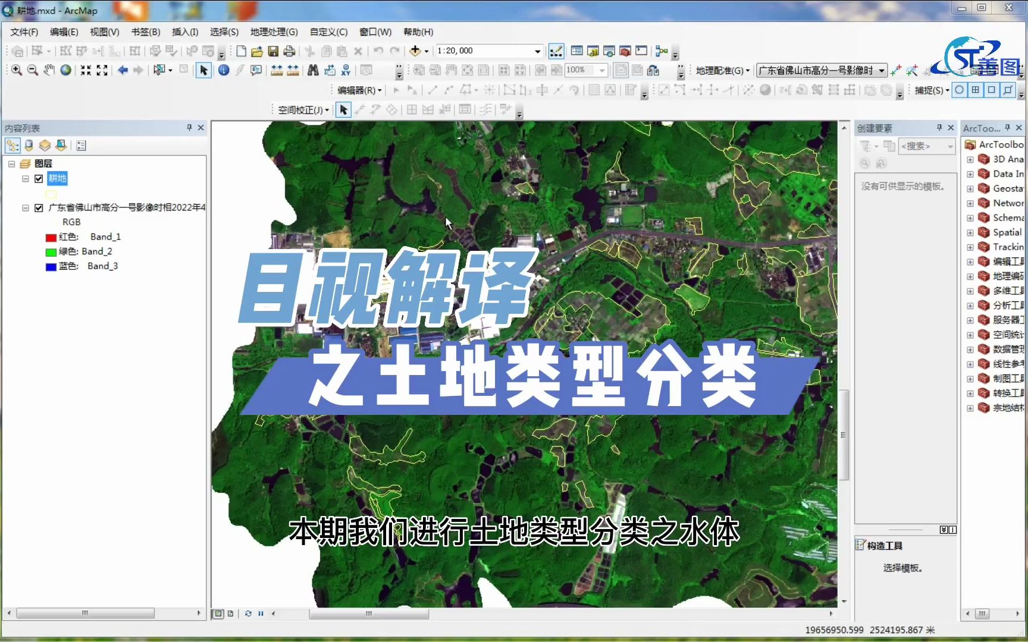This screenshot has height=642, width=1028.
Task: Go back to previous extent arrow
Action: coord(123,70)
